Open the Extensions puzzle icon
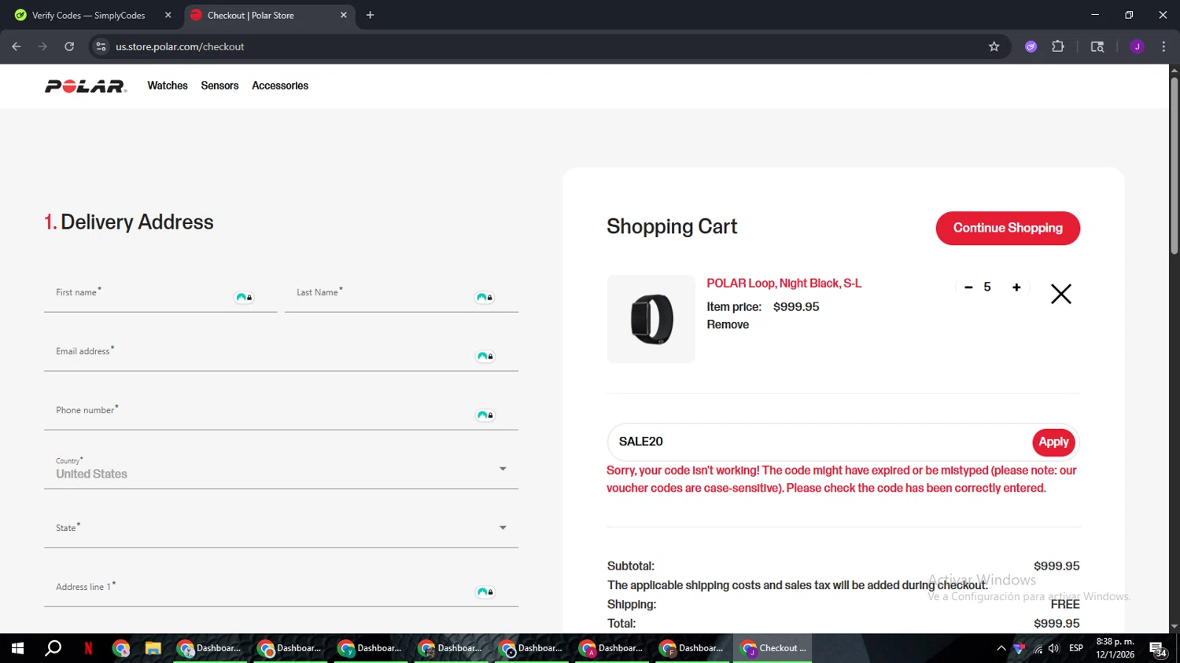 click(x=1058, y=46)
